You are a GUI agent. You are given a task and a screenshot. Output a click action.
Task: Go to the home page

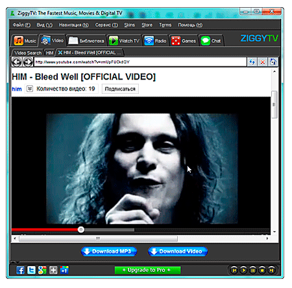pyautogui.click(x=273, y=62)
